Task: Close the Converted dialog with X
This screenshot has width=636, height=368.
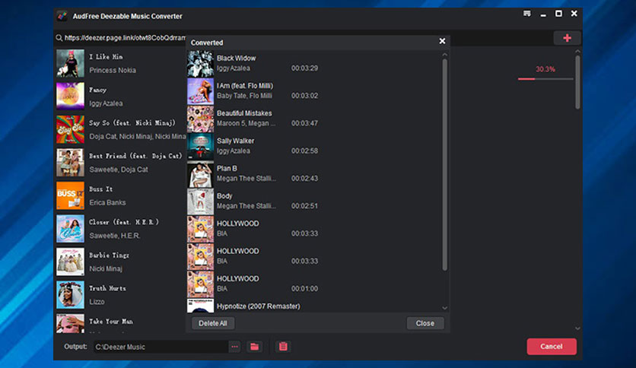Action: point(442,41)
